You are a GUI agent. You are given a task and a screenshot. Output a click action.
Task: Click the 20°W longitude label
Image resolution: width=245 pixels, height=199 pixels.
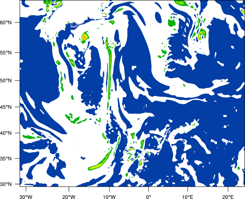click(x=69, y=197)
